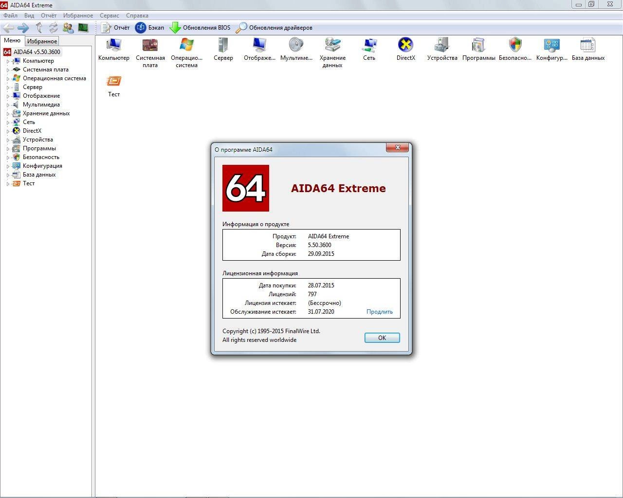This screenshot has width=623, height=498.
Task: Switch to the Меню tab
Action: 12,40
